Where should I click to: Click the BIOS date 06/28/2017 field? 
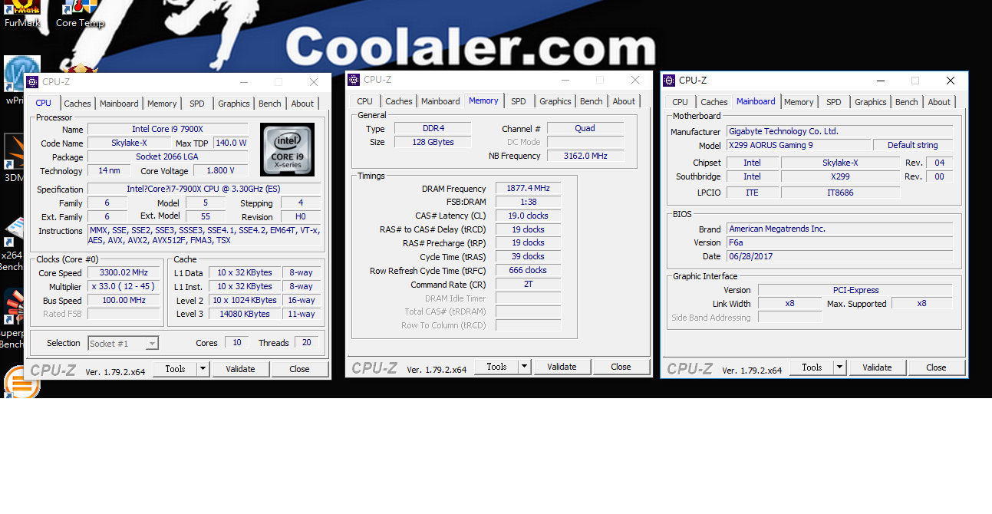tap(839, 256)
